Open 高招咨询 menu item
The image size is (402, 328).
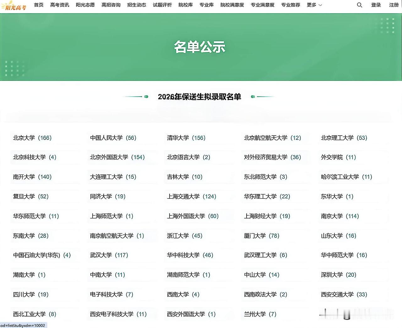[x=111, y=5]
